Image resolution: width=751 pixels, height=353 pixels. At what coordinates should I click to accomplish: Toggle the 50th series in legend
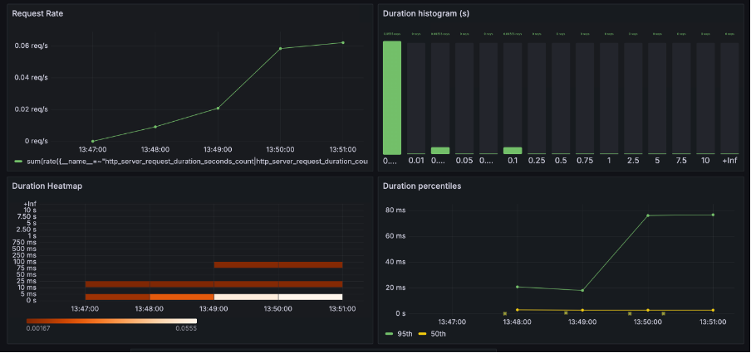(x=439, y=333)
